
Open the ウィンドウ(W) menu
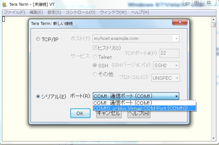113,12
